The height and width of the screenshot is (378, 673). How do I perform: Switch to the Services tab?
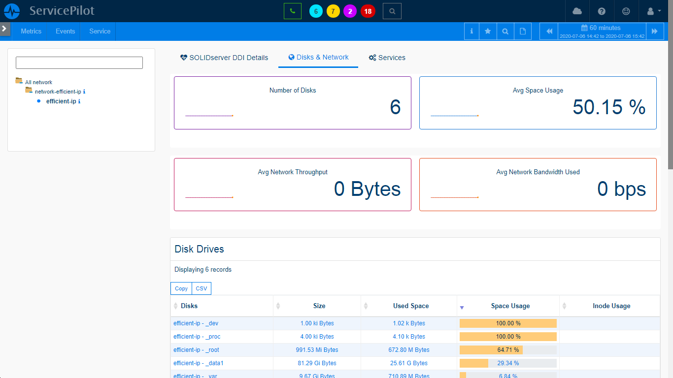[387, 58]
